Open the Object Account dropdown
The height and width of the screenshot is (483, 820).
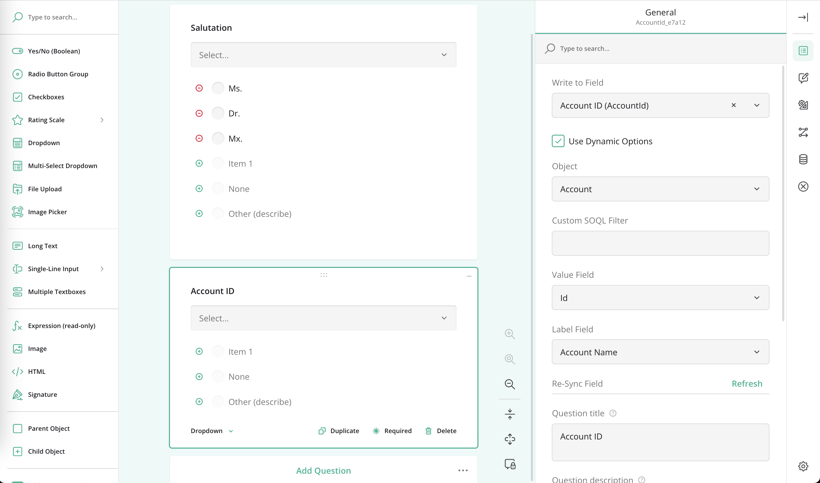660,189
